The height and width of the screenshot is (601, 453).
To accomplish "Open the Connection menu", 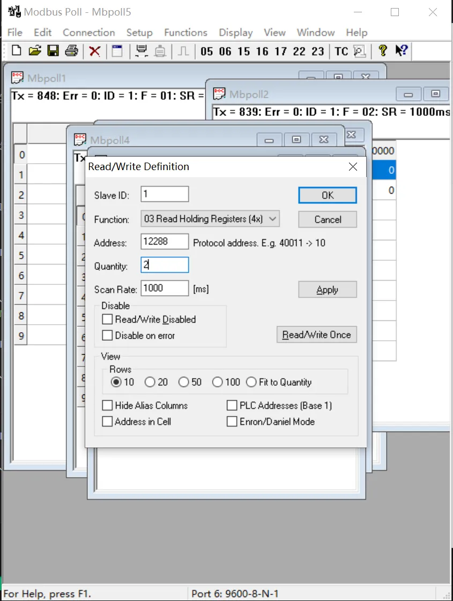I will point(89,33).
